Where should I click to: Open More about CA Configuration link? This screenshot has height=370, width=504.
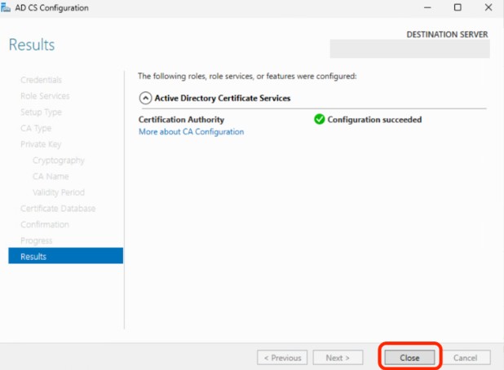click(x=192, y=132)
